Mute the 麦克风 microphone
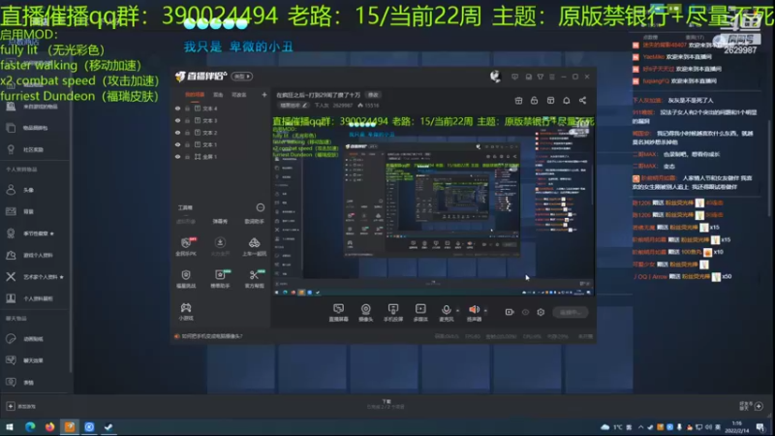 coord(446,312)
